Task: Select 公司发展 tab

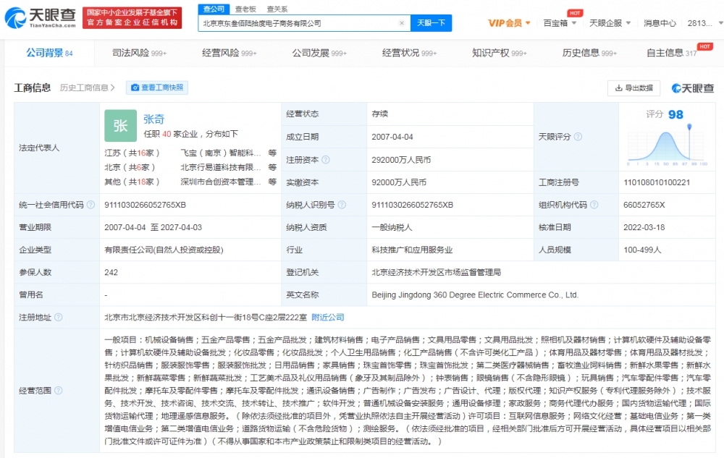Action: pyautogui.click(x=319, y=53)
